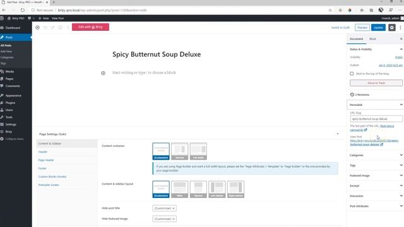Image resolution: width=404 pixels, height=227 pixels.
Task: Open browser favorites list icon
Action: click(362, 10)
